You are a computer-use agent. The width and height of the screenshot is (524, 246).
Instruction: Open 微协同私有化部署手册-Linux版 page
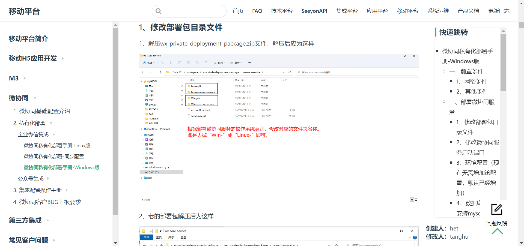click(57, 146)
